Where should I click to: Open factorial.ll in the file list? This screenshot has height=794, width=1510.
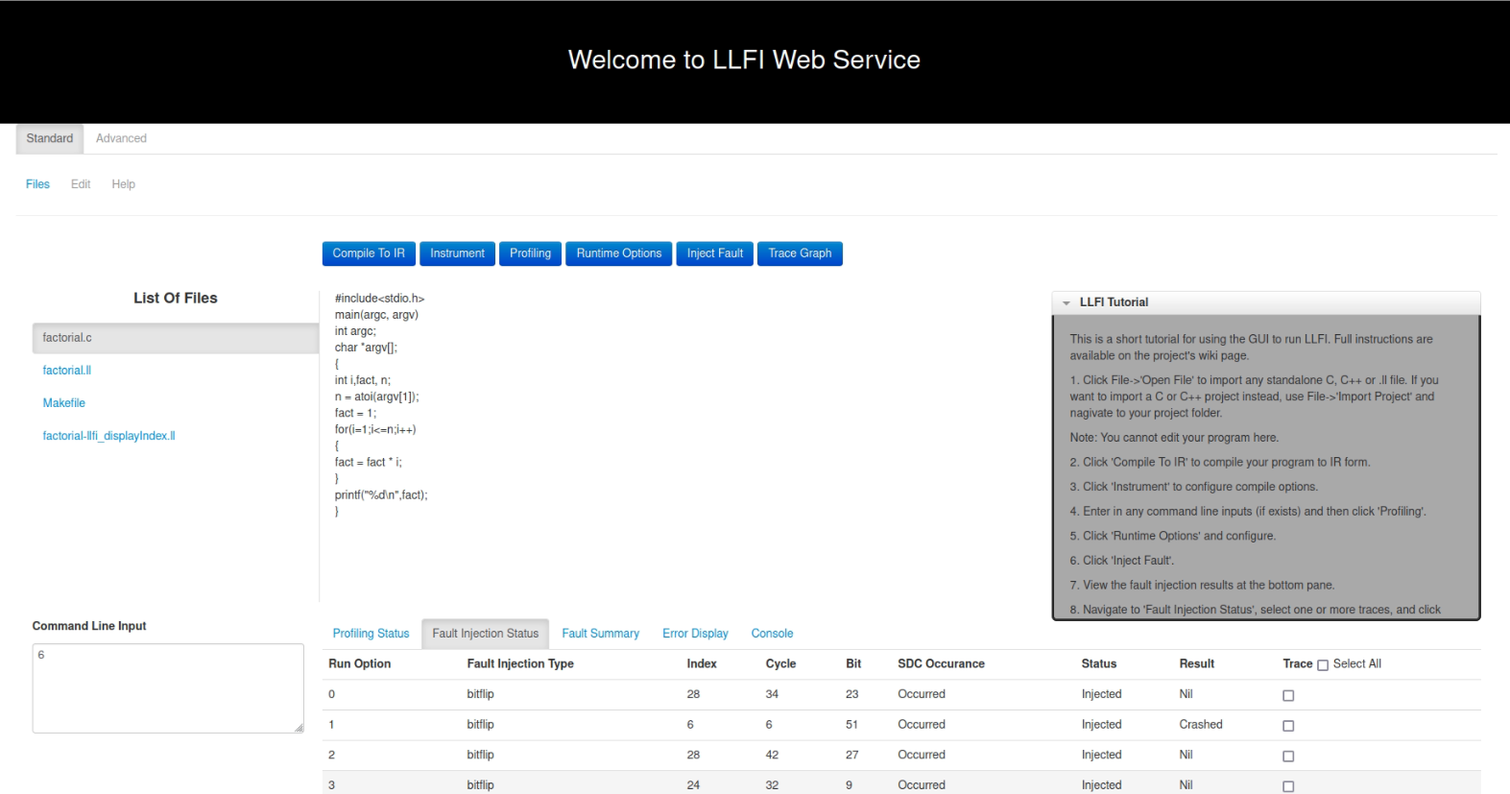pos(67,371)
